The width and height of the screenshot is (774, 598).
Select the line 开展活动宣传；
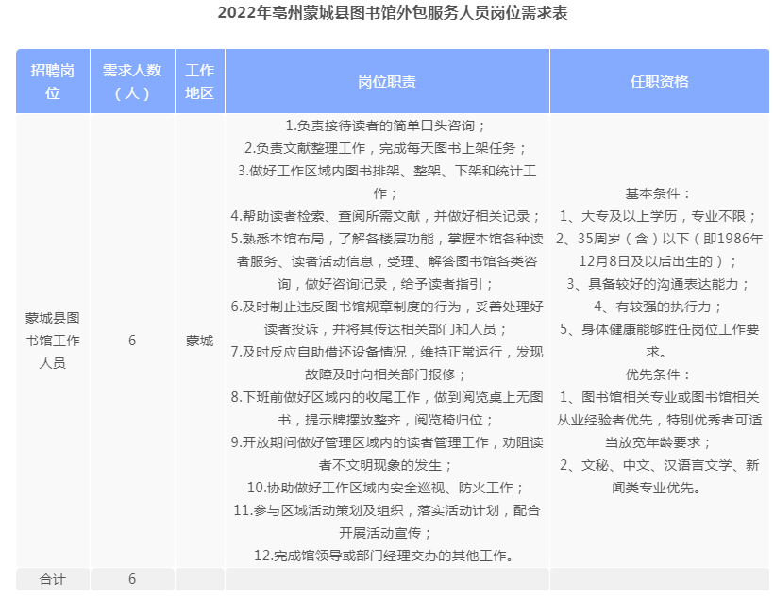[387, 533]
